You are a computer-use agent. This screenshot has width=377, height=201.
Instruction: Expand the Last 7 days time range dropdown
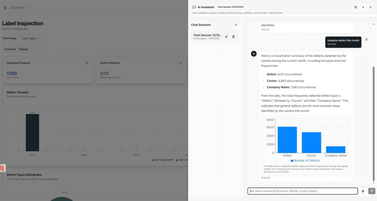point(31,39)
